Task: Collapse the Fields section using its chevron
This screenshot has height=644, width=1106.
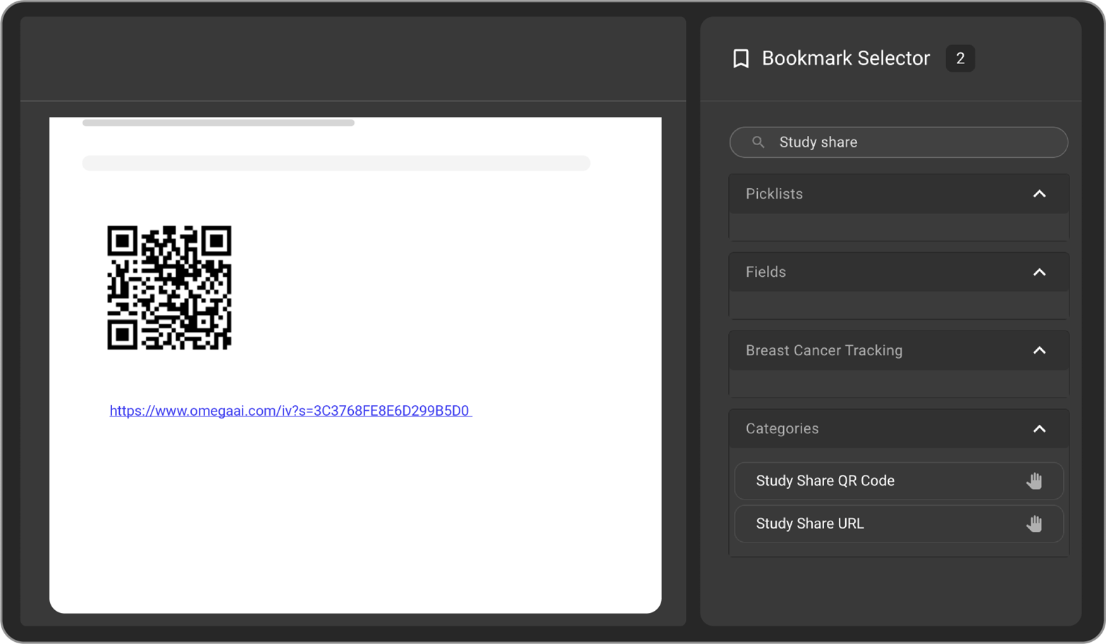Action: click(x=1039, y=272)
